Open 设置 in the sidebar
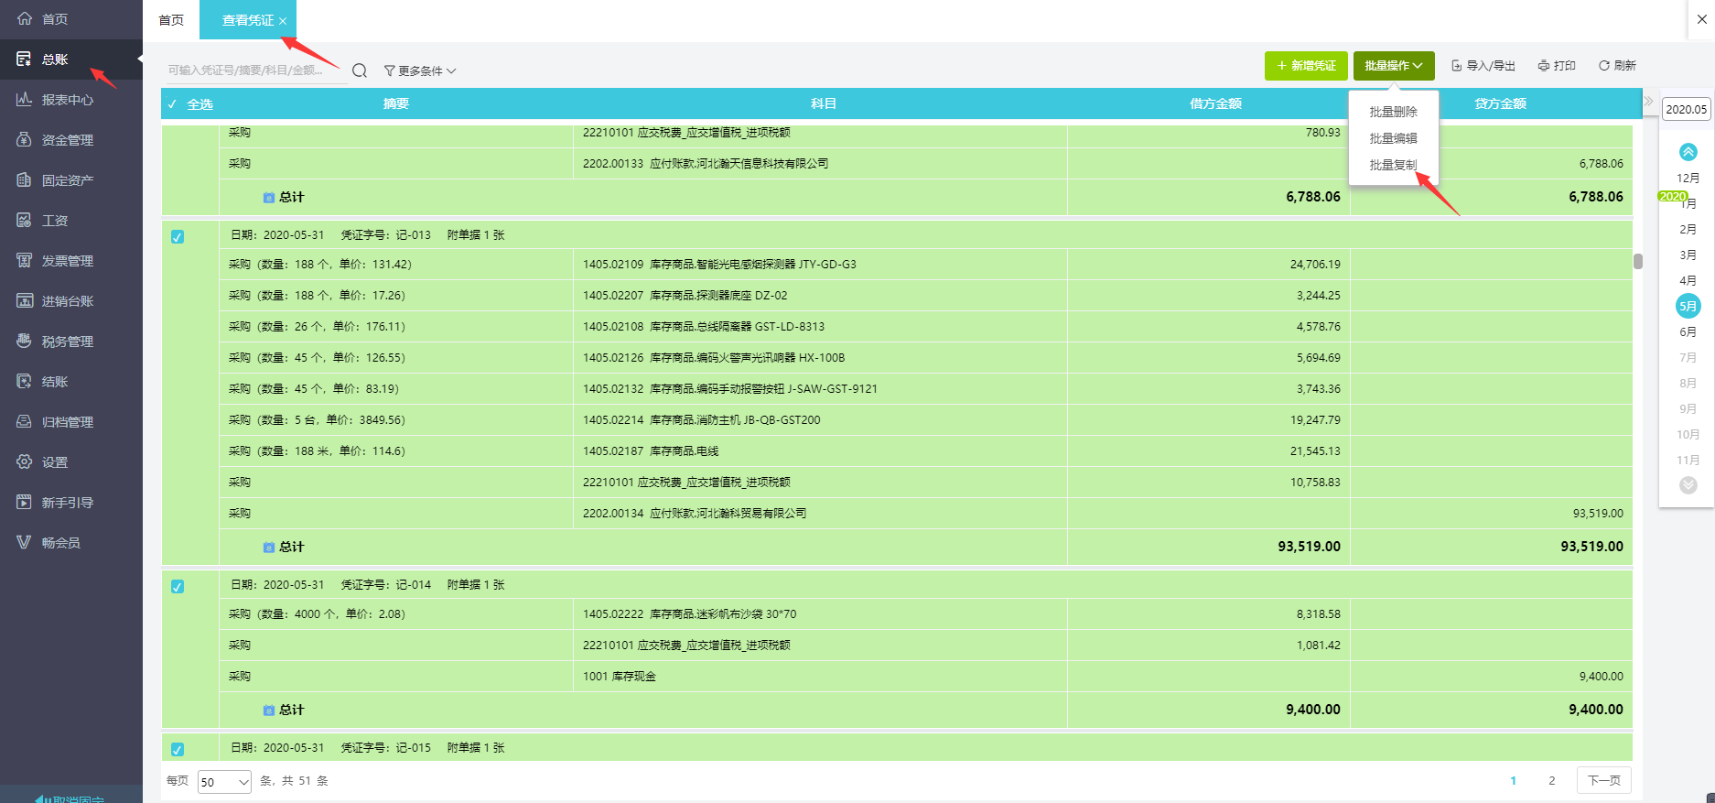 [x=70, y=462]
